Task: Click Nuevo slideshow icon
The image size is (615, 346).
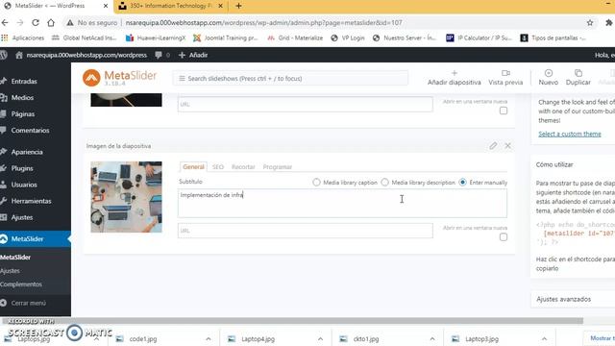Action: point(549,73)
